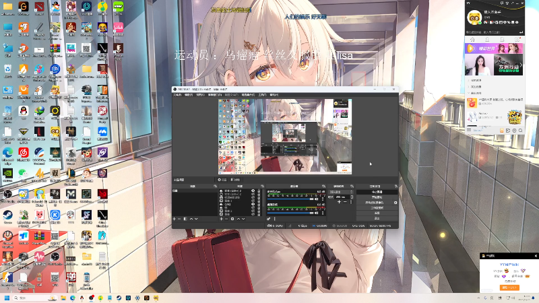Image resolution: width=539 pixels, height=303 pixels.
Task: Open options dots for first audio channel
Action: pyautogui.click(x=323, y=199)
